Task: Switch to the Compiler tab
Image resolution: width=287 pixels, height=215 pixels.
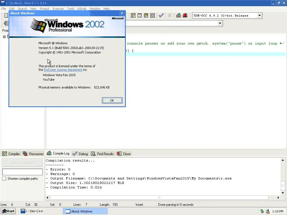Action: coord(11,154)
